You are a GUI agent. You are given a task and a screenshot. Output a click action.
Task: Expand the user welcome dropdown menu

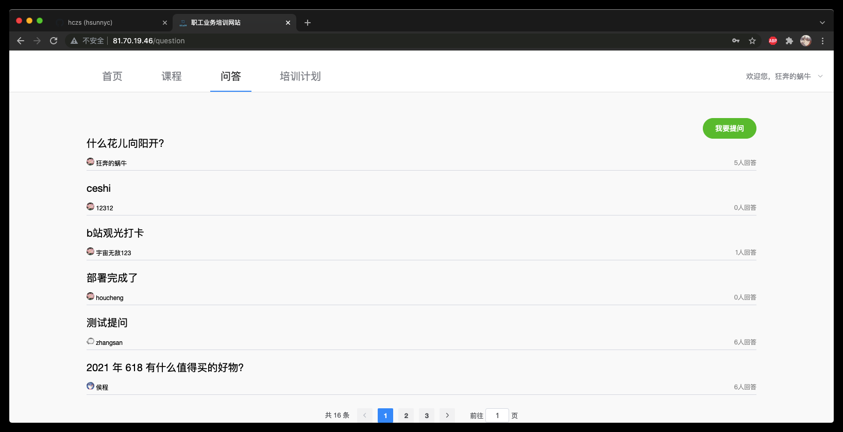pos(820,76)
